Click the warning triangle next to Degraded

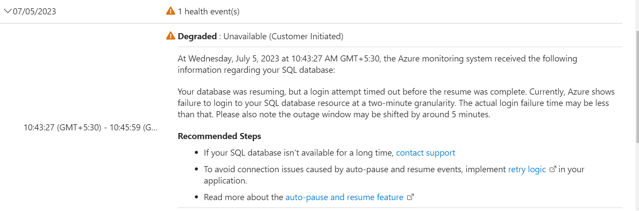170,36
